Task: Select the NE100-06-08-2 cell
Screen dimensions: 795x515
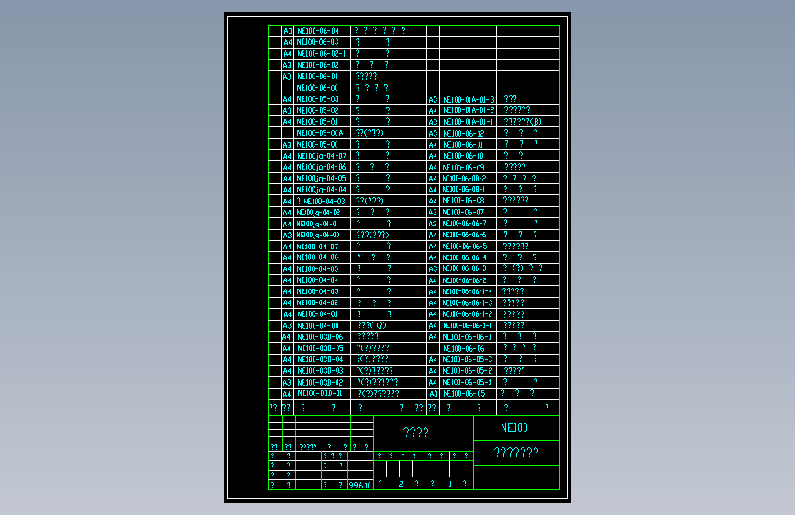Action: point(468,178)
